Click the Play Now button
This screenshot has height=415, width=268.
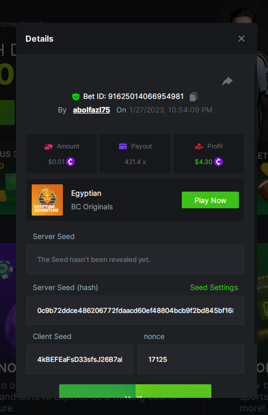210,200
